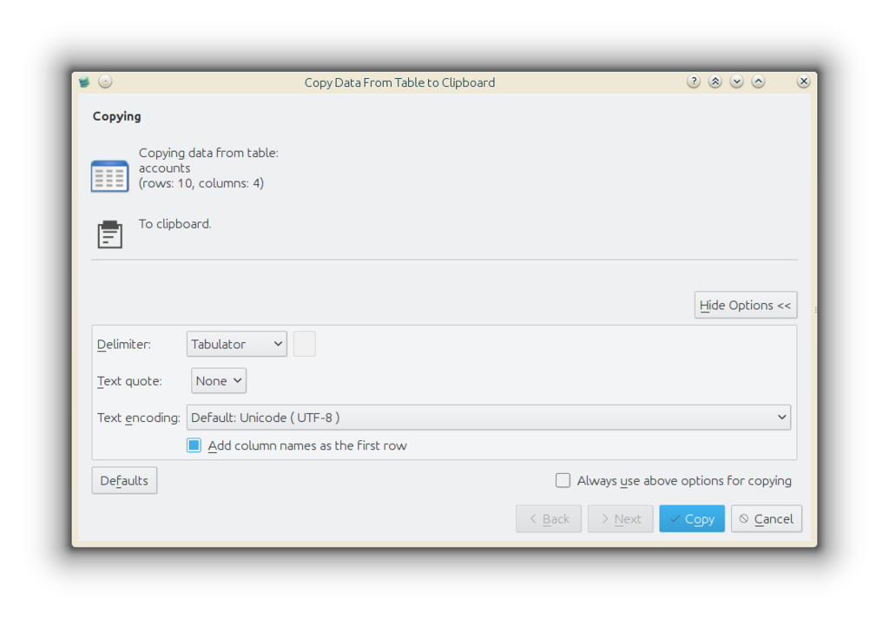
Task: Click the Cancel button
Action: (766, 518)
